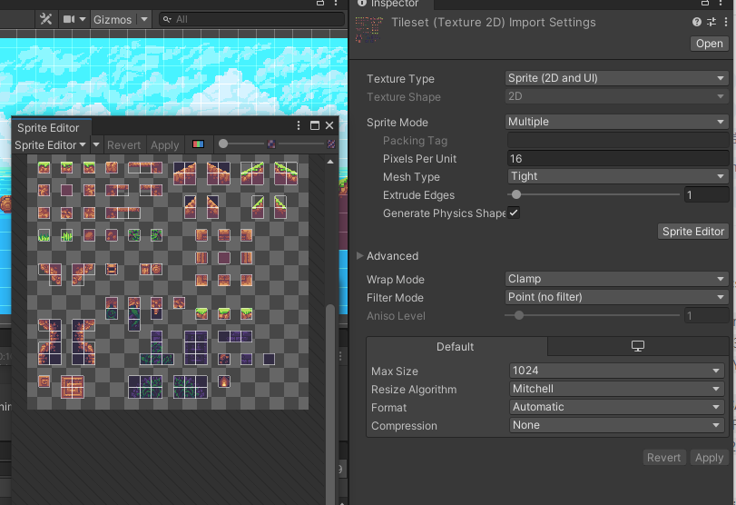Open the Mesh Type dropdown
This screenshot has height=505, width=736.
(x=618, y=176)
